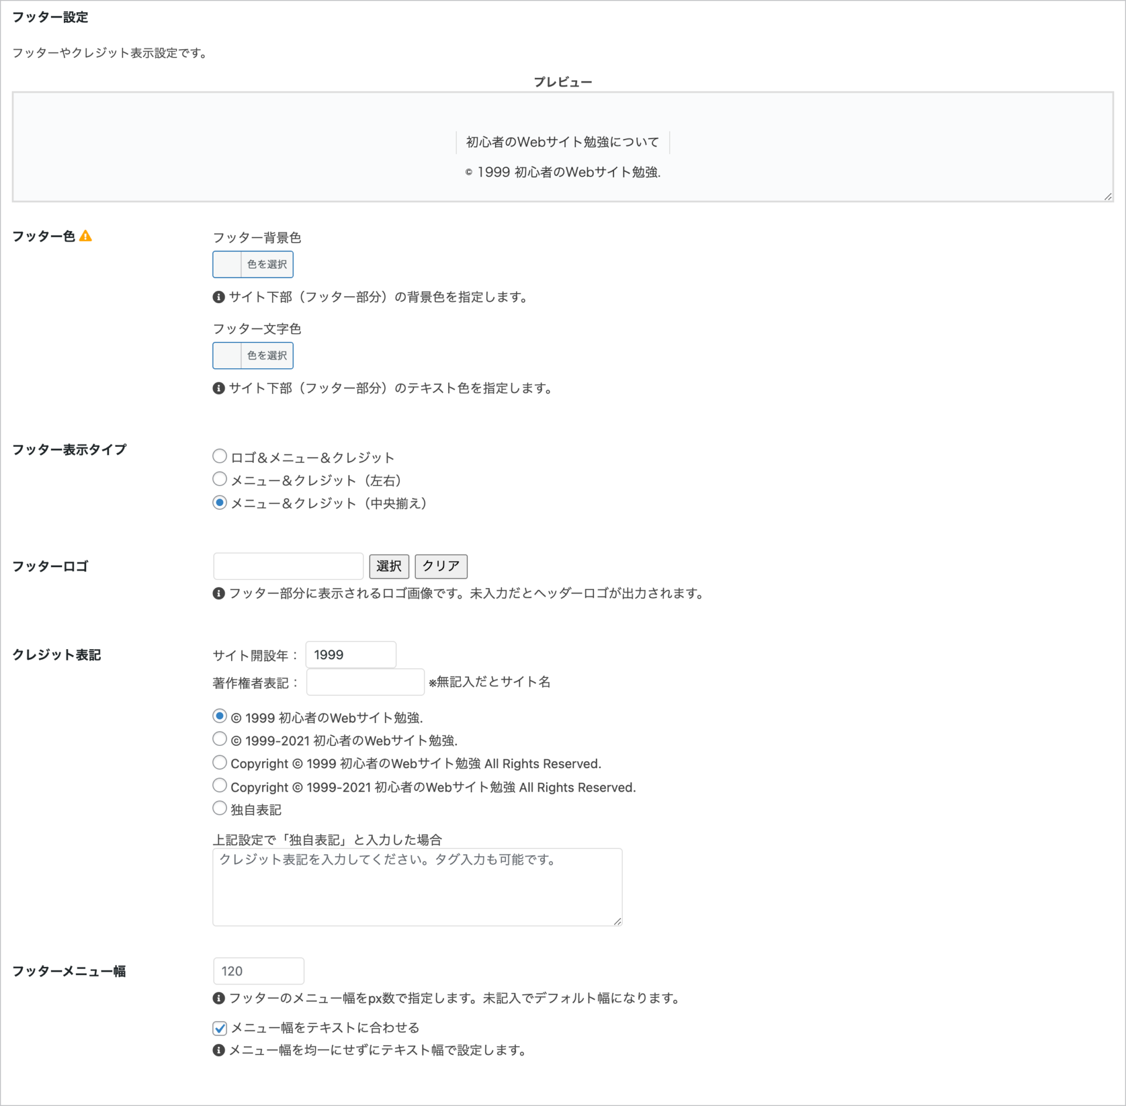Click the warning icon beside フッター色

click(x=86, y=236)
